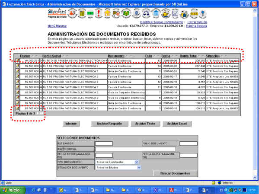The height and width of the screenshot is (194, 259).
Task: Open the scales of justice icon
Action: point(146,13)
